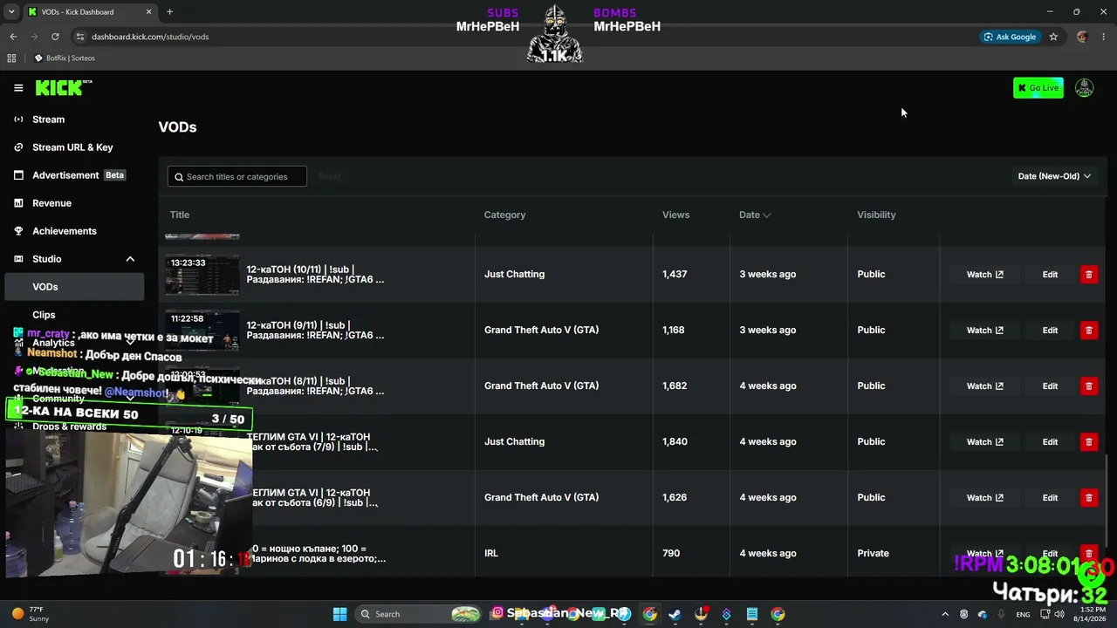Open the Kick account avatar menu
Viewport: 1117px width, 628px height.
coord(1084,88)
